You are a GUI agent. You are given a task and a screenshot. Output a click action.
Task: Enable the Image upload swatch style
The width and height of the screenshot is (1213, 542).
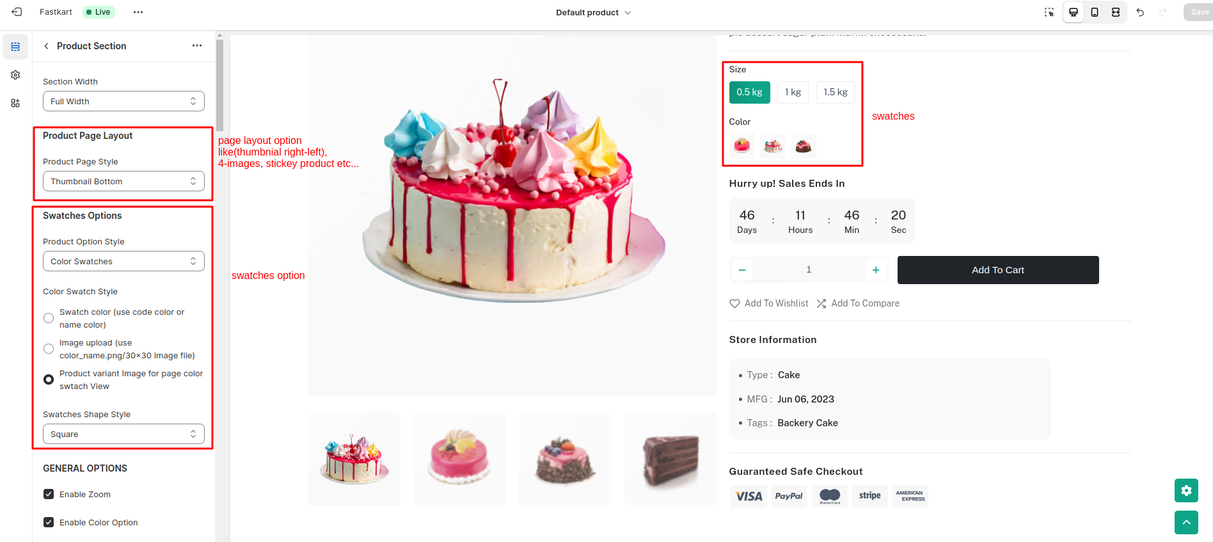49,349
